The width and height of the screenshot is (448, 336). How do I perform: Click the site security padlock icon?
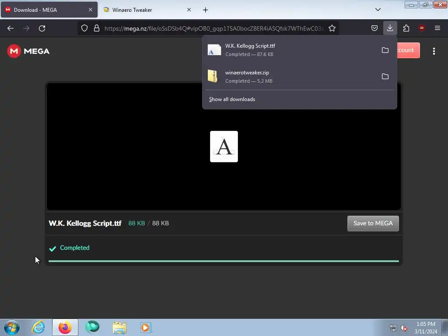pyautogui.click(x=97, y=28)
